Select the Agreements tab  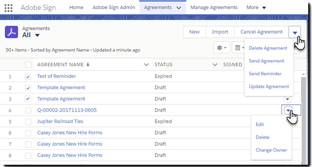point(158,7)
